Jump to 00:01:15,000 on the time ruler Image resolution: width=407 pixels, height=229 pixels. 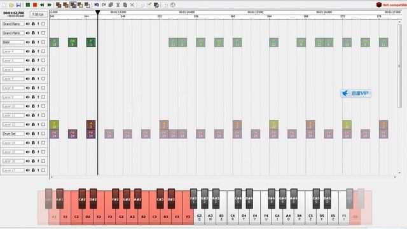[x=256, y=12]
